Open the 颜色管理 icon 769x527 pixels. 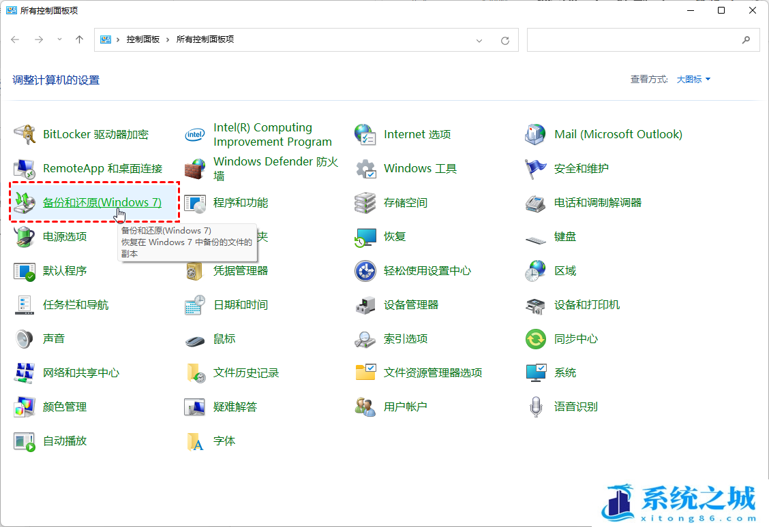(x=25, y=406)
